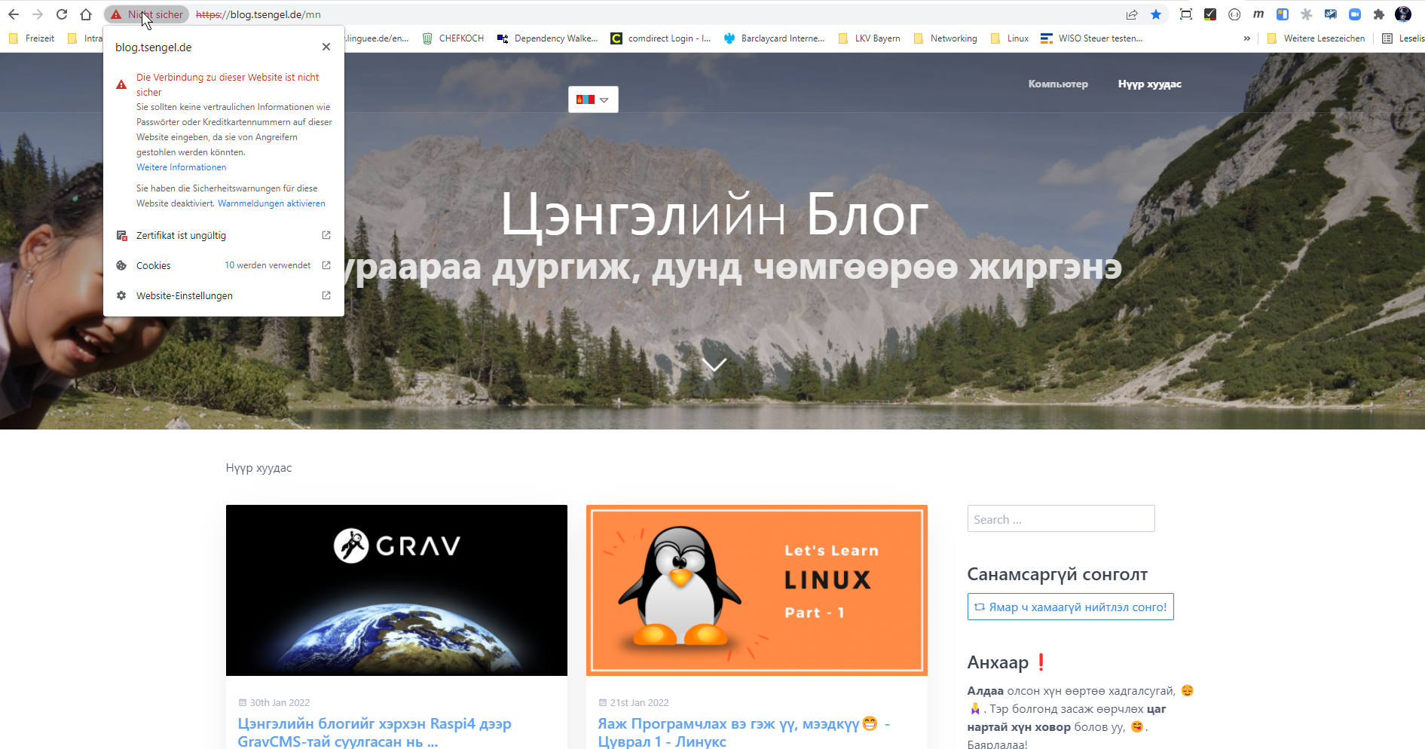The image size is (1425, 749).
Task: Open the gray asterisk extension
Action: point(1307,14)
